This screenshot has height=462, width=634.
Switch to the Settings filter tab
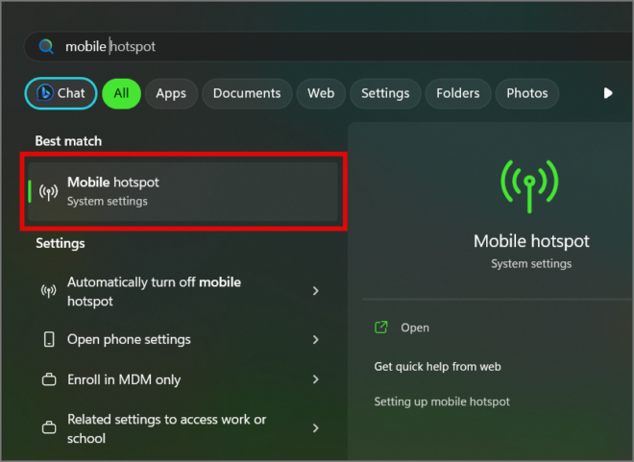coord(385,93)
